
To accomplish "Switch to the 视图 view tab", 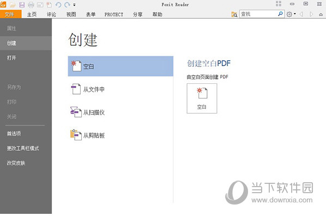I will tap(71, 14).
